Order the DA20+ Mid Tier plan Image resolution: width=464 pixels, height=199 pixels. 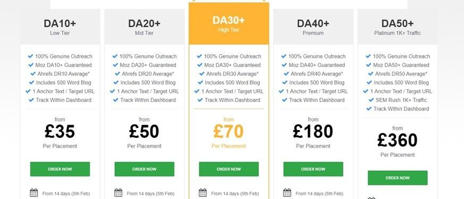[x=145, y=169]
